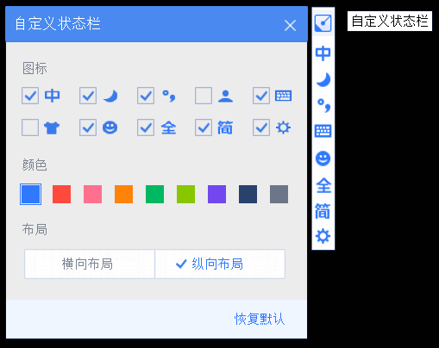This screenshot has width=439, height=348.
Task: Enable the shirt skin icon checkbox
Action: (x=30, y=127)
